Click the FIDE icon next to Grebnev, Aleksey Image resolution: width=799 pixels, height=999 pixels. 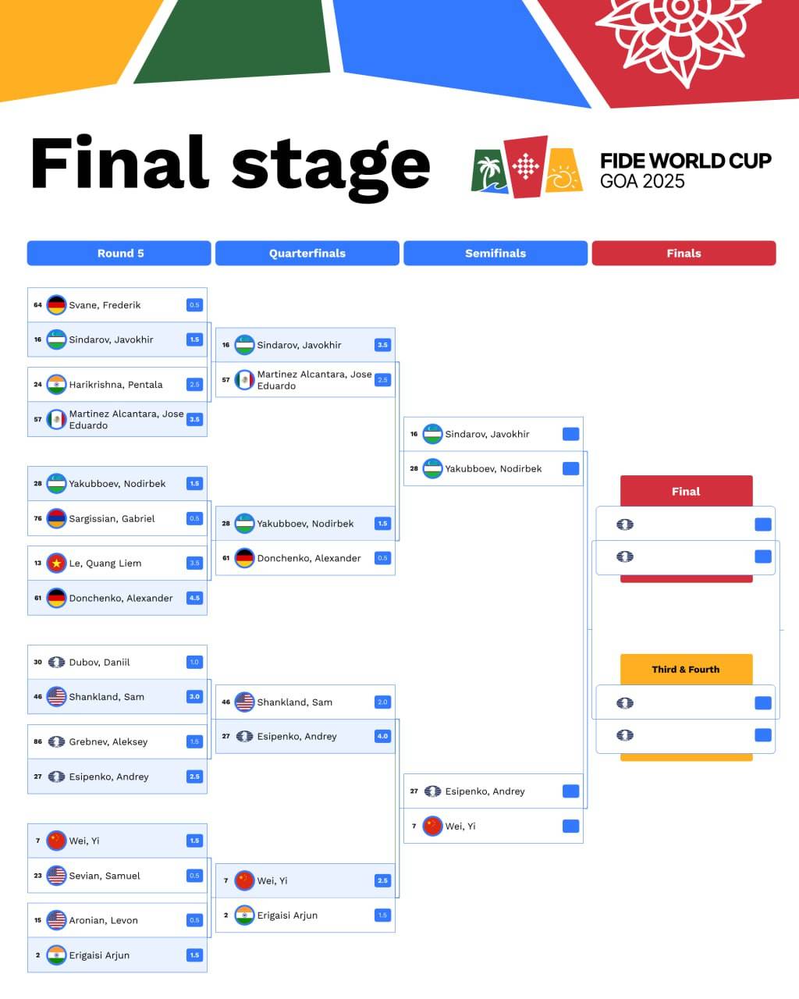56,741
